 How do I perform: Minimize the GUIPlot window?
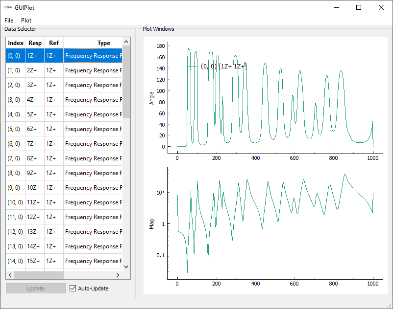point(336,7)
